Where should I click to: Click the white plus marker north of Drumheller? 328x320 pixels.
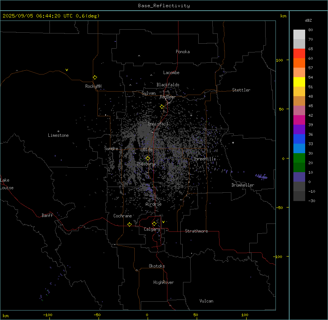click(x=233, y=143)
